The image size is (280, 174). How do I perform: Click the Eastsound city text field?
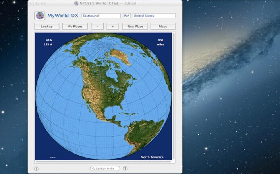pyautogui.click(x=101, y=16)
